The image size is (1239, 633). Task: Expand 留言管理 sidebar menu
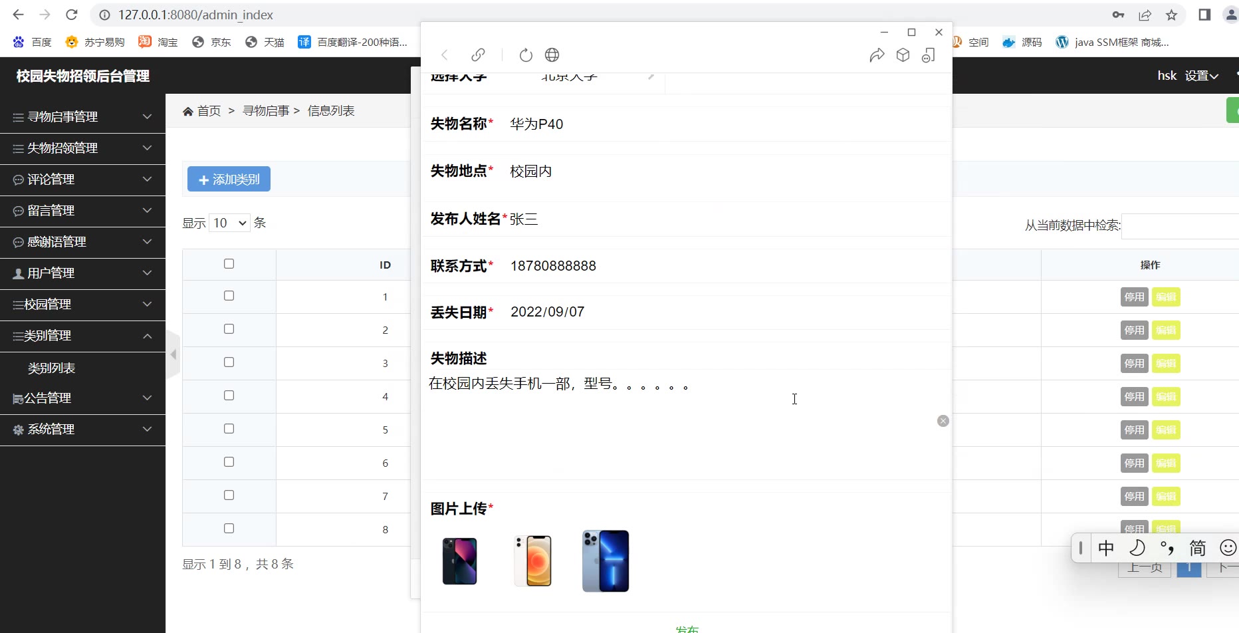coord(82,211)
